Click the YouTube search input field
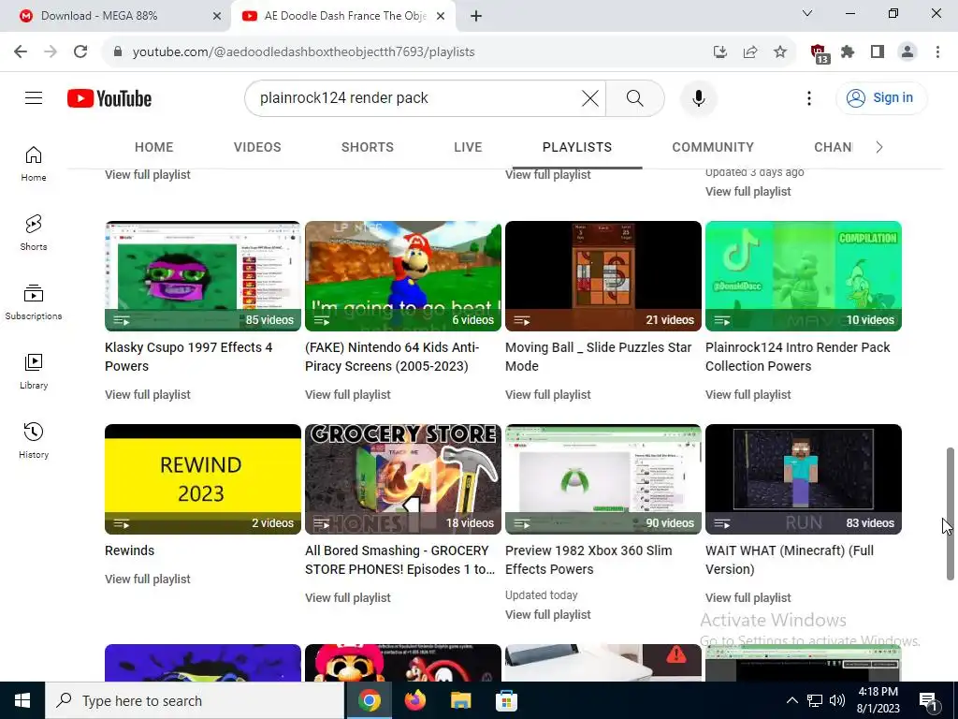The image size is (958, 719). [415, 97]
